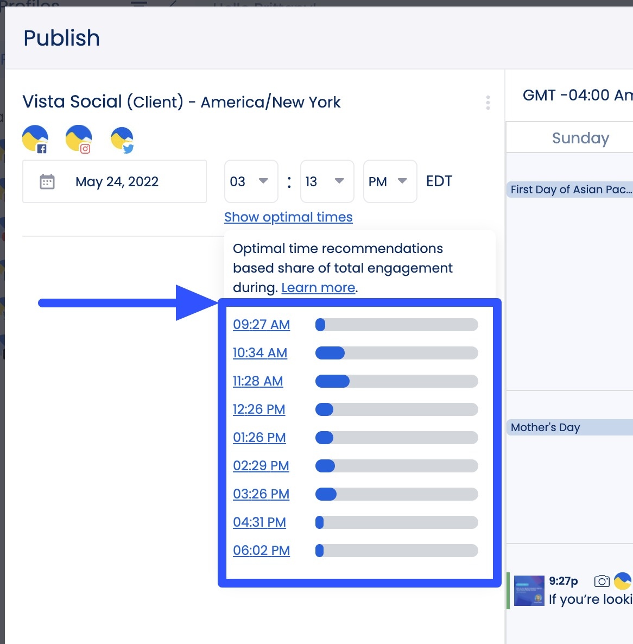This screenshot has width=633, height=644.
Task: Click the Mother's Day calendar event
Action: (x=545, y=427)
